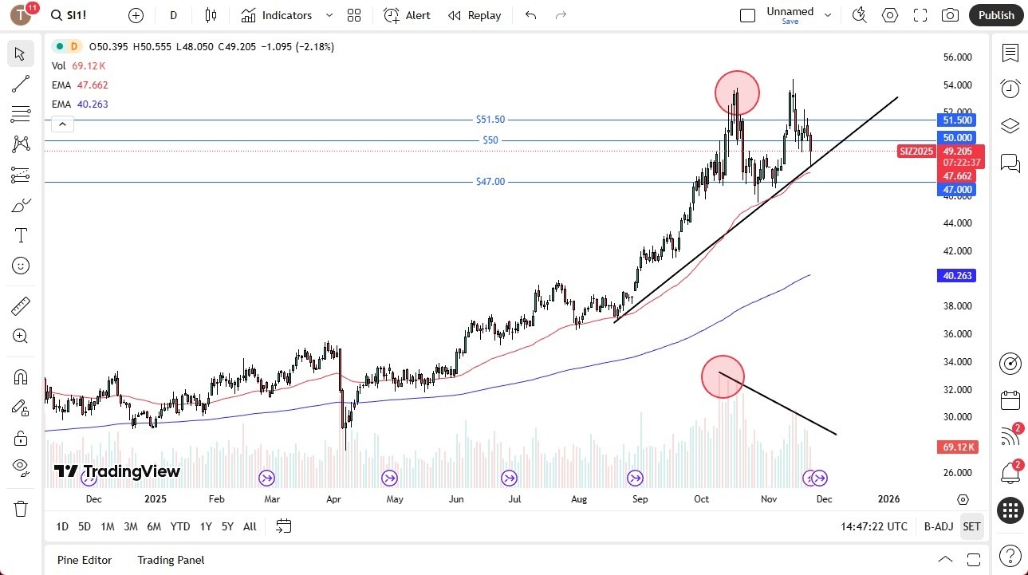Select the text annotation tool
Viewport: 1028px width, 575px height.
tap(20, 234)
